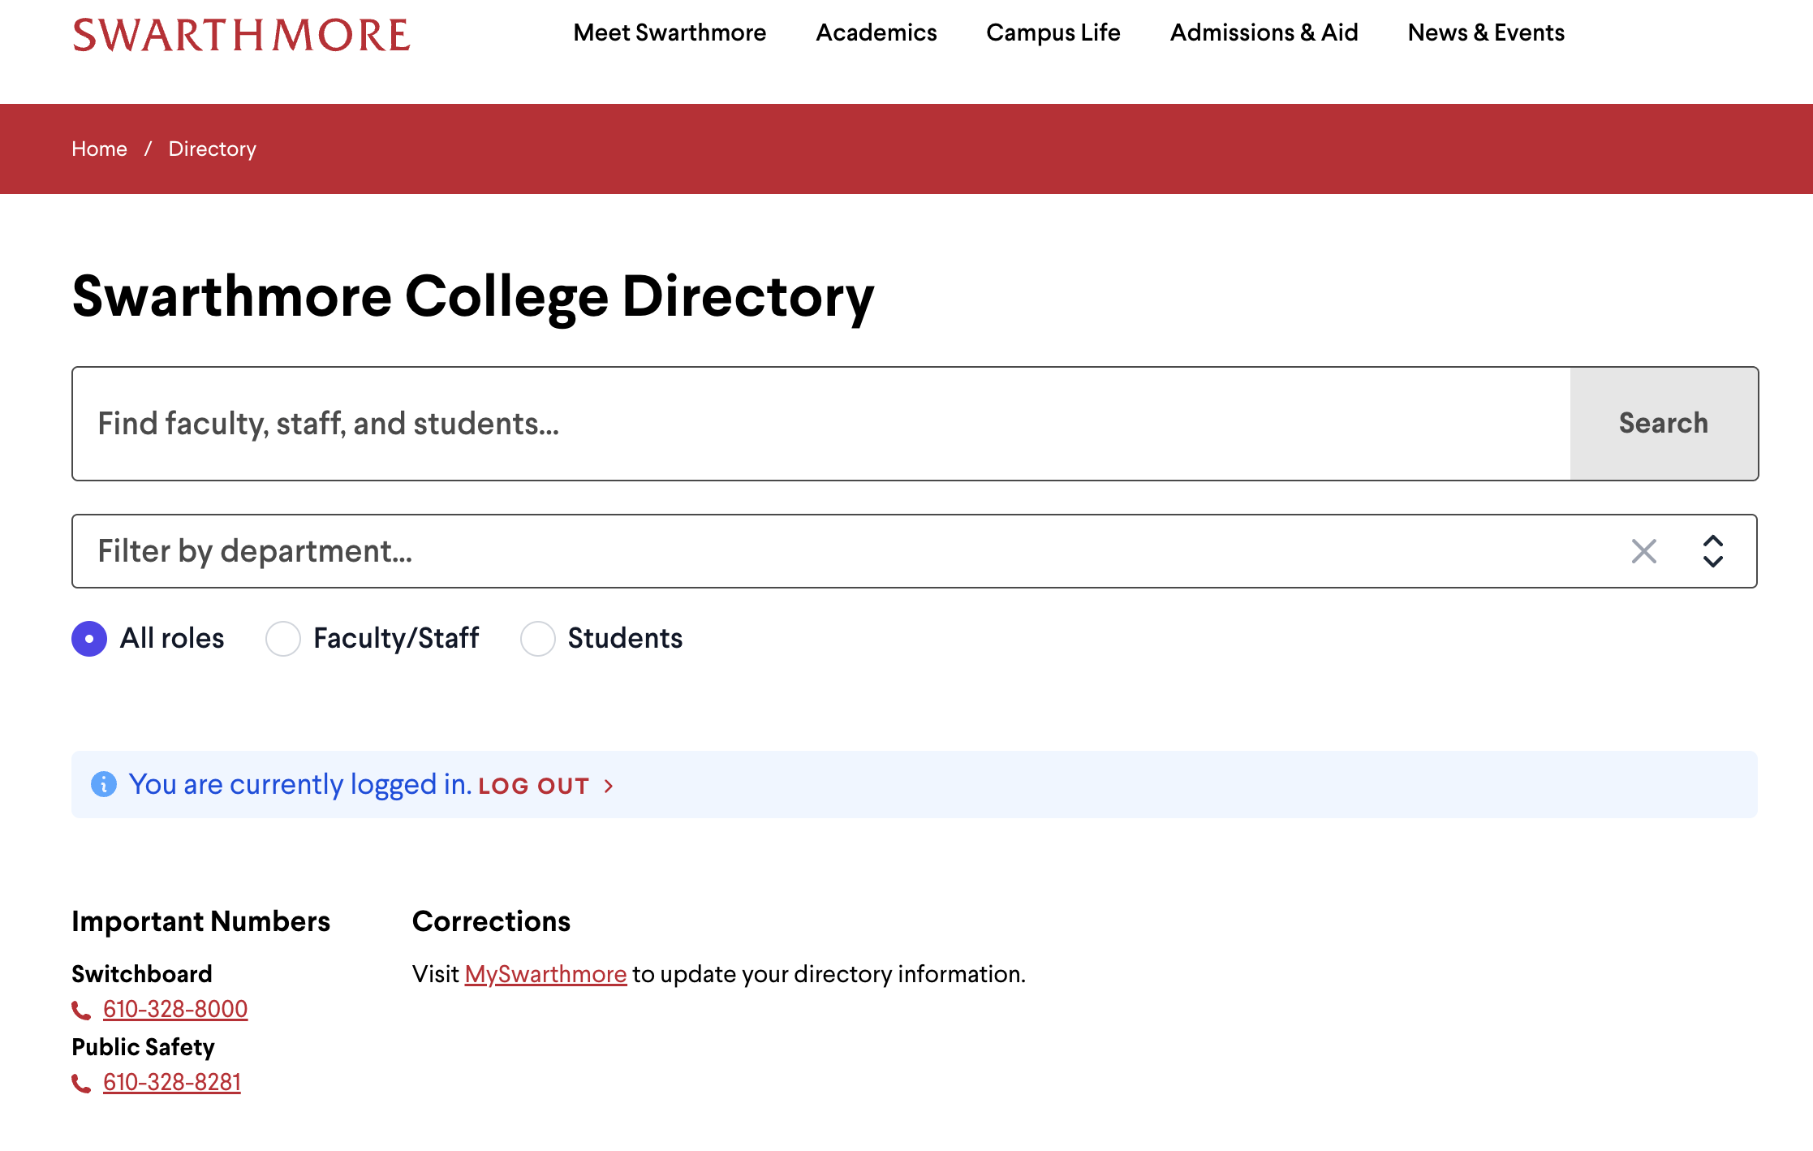The width and height of the screenshot is (1813, 1151).
Task: Click the LOG OUT link
Action: 533,786
